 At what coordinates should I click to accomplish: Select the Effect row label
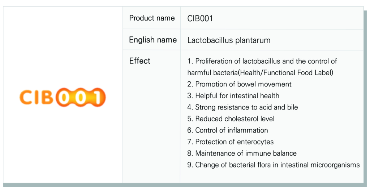coord(139,61)
